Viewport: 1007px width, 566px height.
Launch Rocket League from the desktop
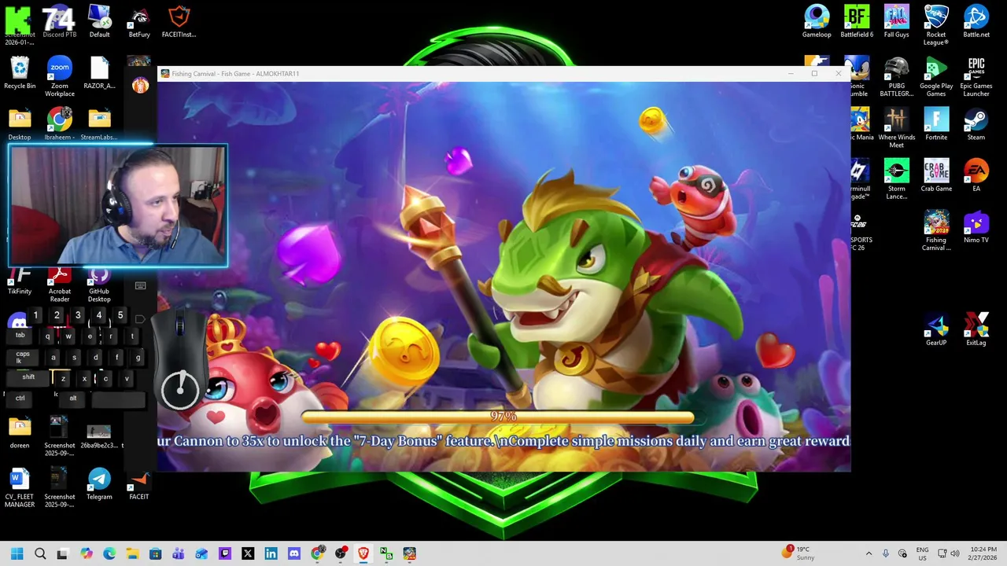point(936,25)
